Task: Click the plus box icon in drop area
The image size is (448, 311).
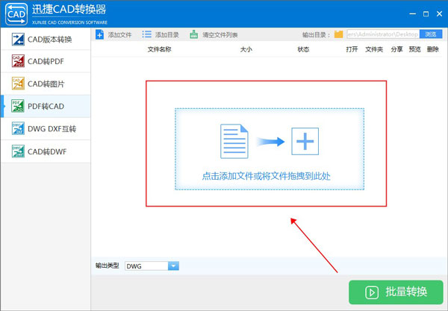Action: click(x=305, y=141)
